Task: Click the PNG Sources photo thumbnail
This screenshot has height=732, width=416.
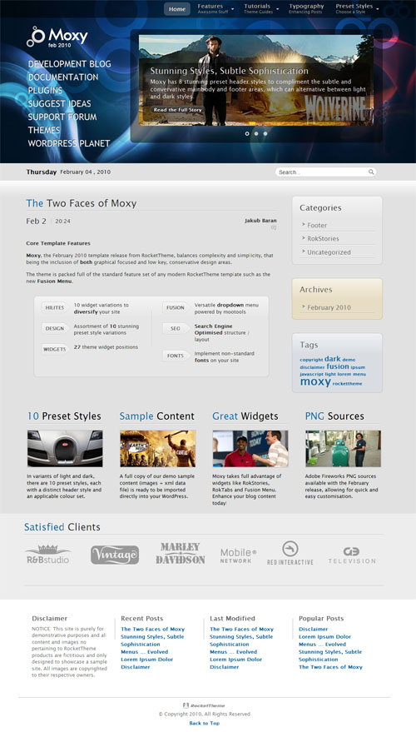Action: coord(344,449)
